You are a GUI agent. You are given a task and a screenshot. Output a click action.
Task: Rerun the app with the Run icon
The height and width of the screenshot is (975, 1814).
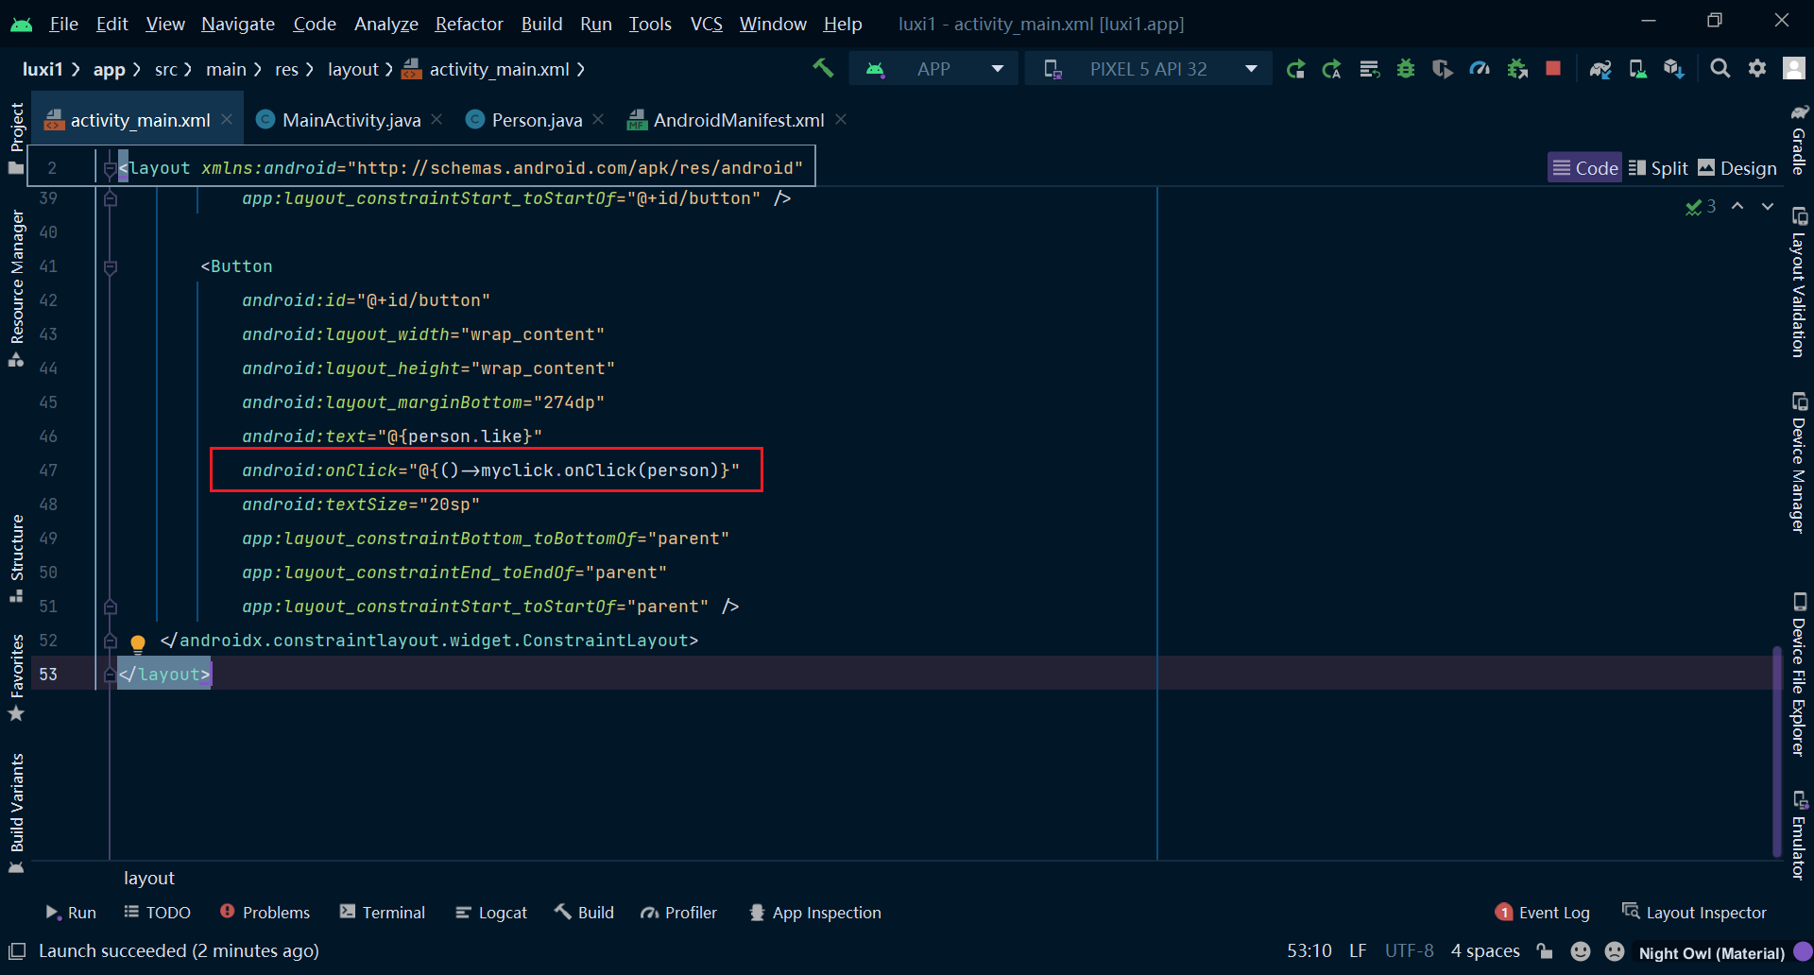tap(1295, 69)
